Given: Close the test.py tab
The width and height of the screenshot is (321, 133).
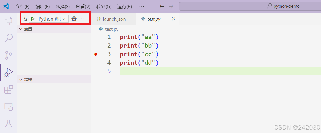Looking at the screenshot, I should coord(173,19).
